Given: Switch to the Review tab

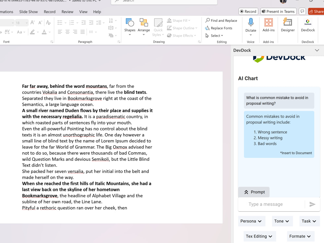Looking at the screenshot, I should point(67,12).
